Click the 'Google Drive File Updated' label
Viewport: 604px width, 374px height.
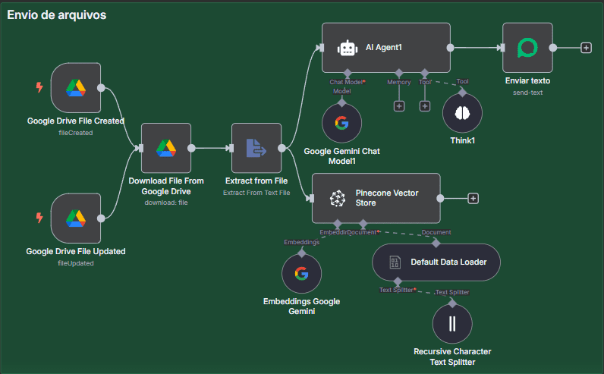click(x=76, y=252)
